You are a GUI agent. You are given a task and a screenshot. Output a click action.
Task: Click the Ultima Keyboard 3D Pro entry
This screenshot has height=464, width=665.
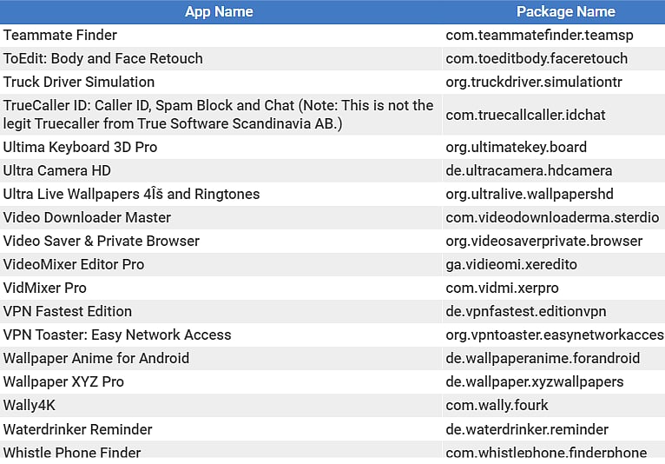click(80, 147)
